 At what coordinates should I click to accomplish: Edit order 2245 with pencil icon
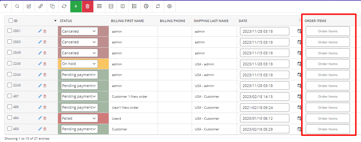[40, 64]
